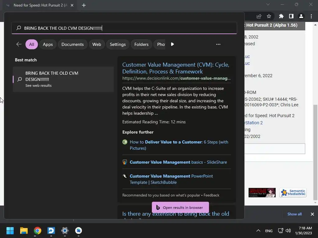This screenshot has height=238, width=318.
Task: Click the Feedback link
Action: pyautogui.click(x=211, y=195)
